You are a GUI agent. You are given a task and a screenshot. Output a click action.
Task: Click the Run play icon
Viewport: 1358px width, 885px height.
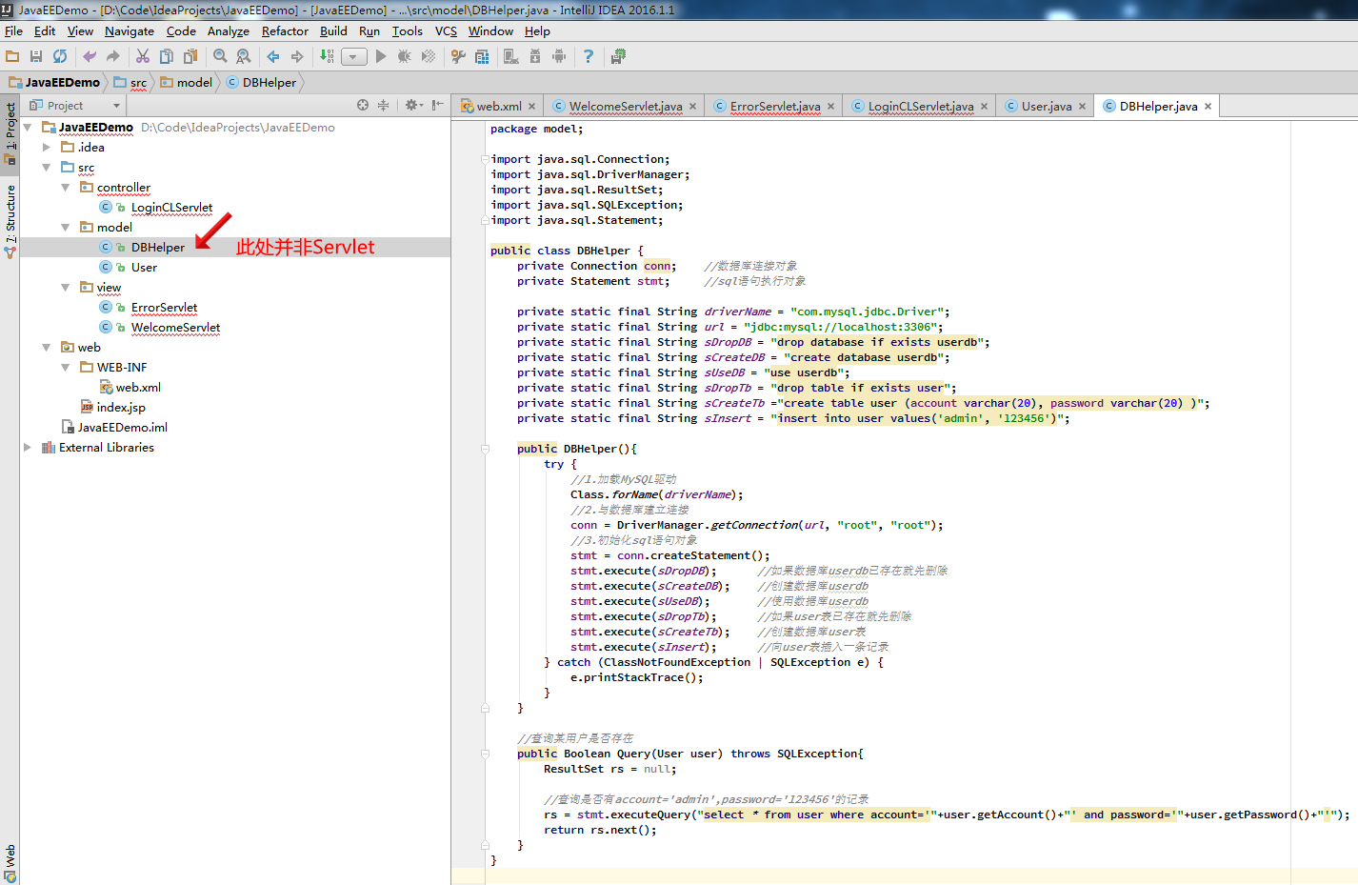(x=381, y=57)
